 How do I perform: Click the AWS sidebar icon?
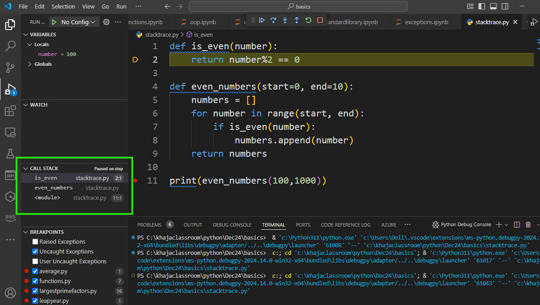coord(10,218)
